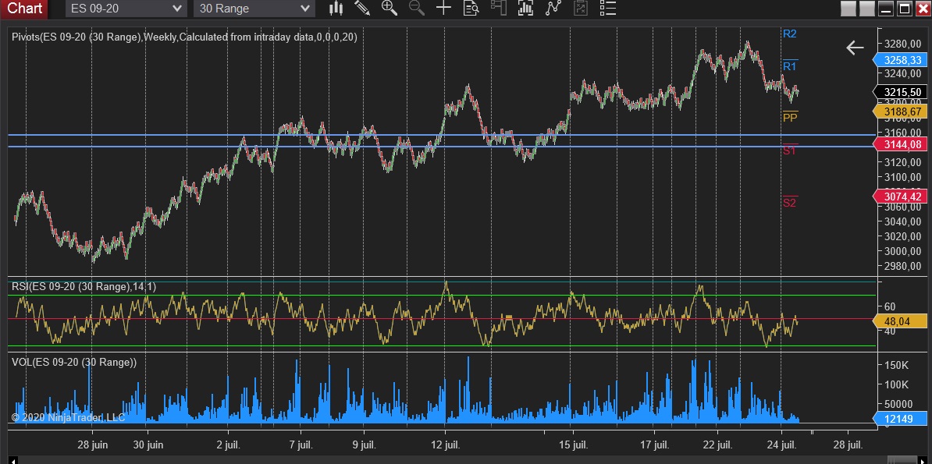Click the second gray window link button
Viewport: 932px width, 464px height.
point(866,9)
